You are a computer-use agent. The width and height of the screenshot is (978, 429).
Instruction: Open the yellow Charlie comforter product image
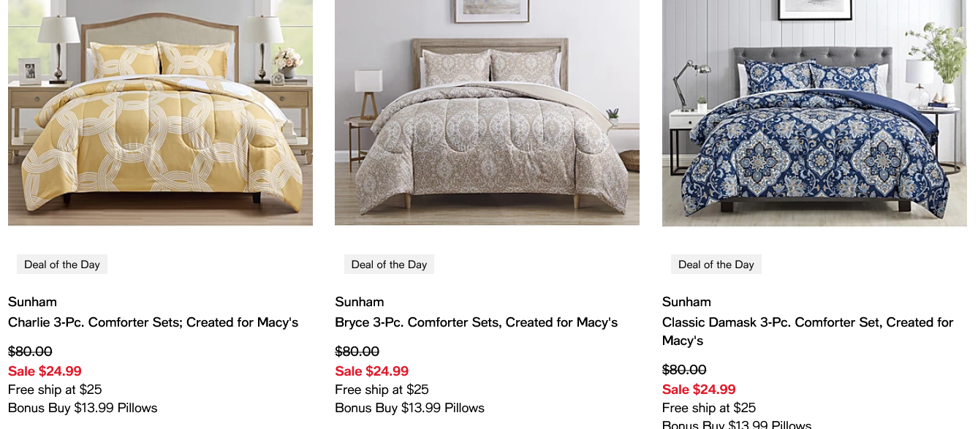160,113
